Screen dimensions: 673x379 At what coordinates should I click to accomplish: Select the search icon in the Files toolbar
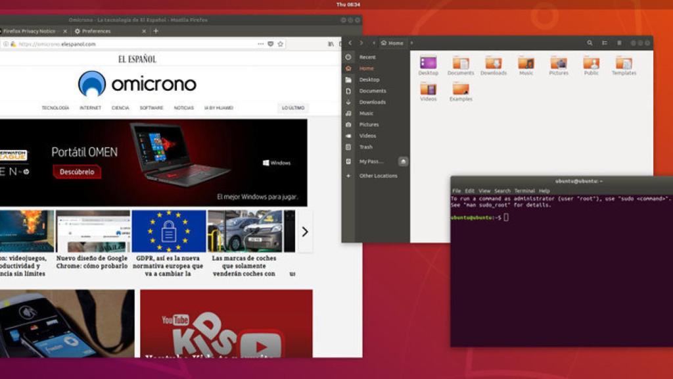coord(590,43)
